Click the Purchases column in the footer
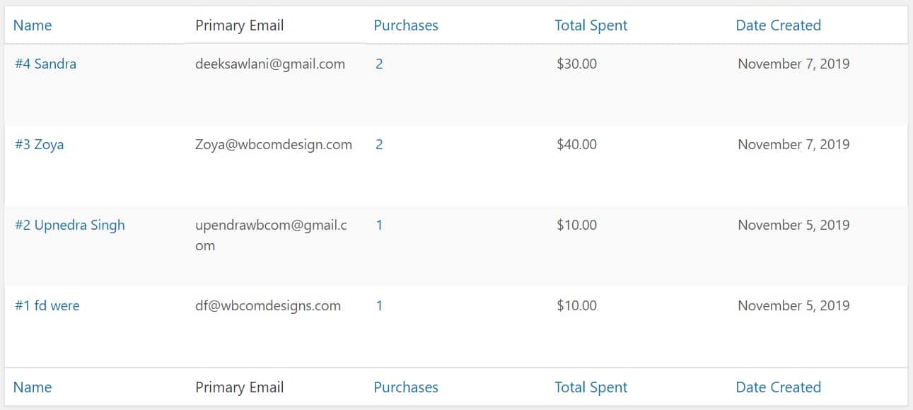Viewport: 913px width, 410px height. (x=406, y=387)
